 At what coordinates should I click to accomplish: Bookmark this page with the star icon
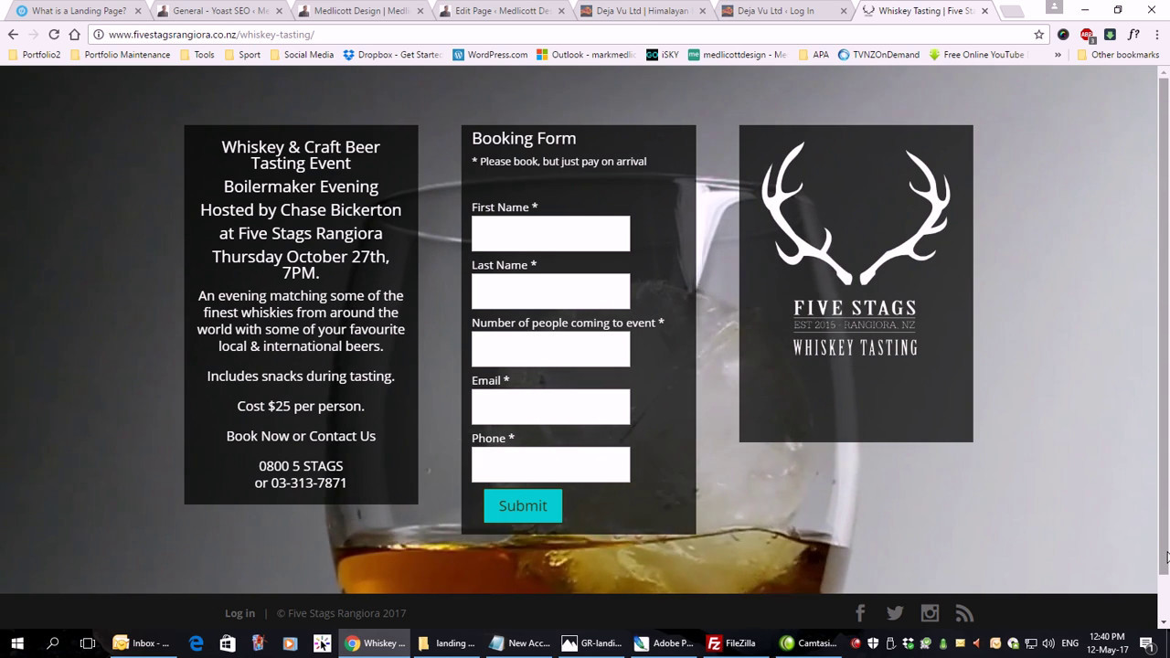[x=1039, y=35]
